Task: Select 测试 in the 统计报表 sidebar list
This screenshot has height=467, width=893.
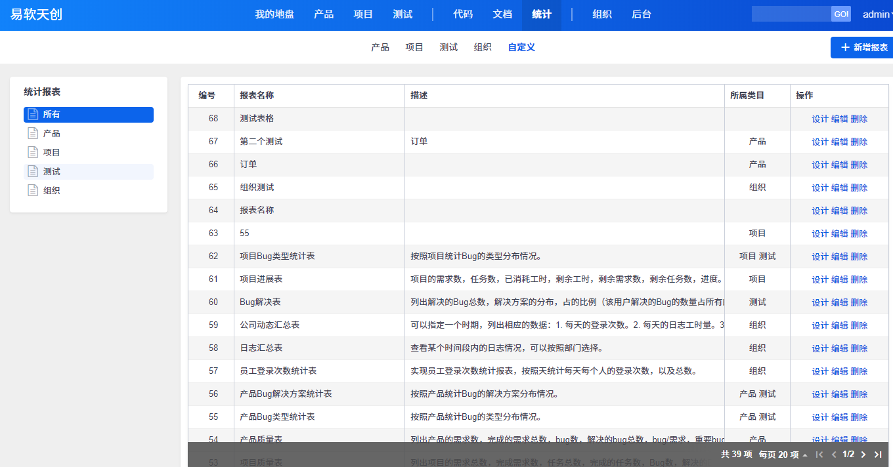Action: tap(52, 172)
